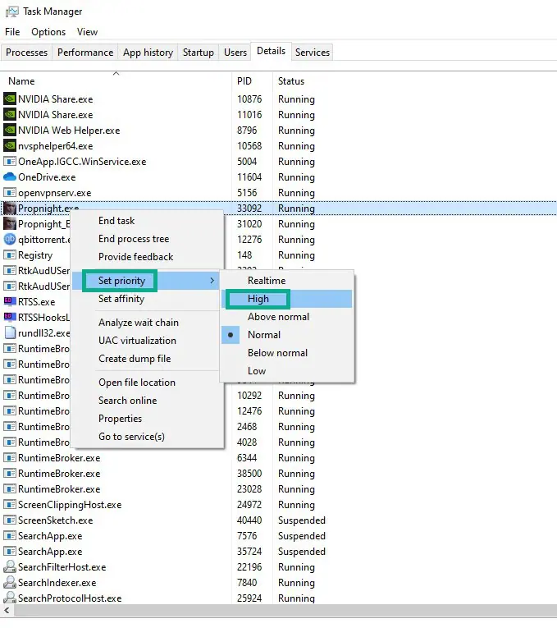
Task: Click the openvpnserv.exe icon
Action: pos(10,192)
